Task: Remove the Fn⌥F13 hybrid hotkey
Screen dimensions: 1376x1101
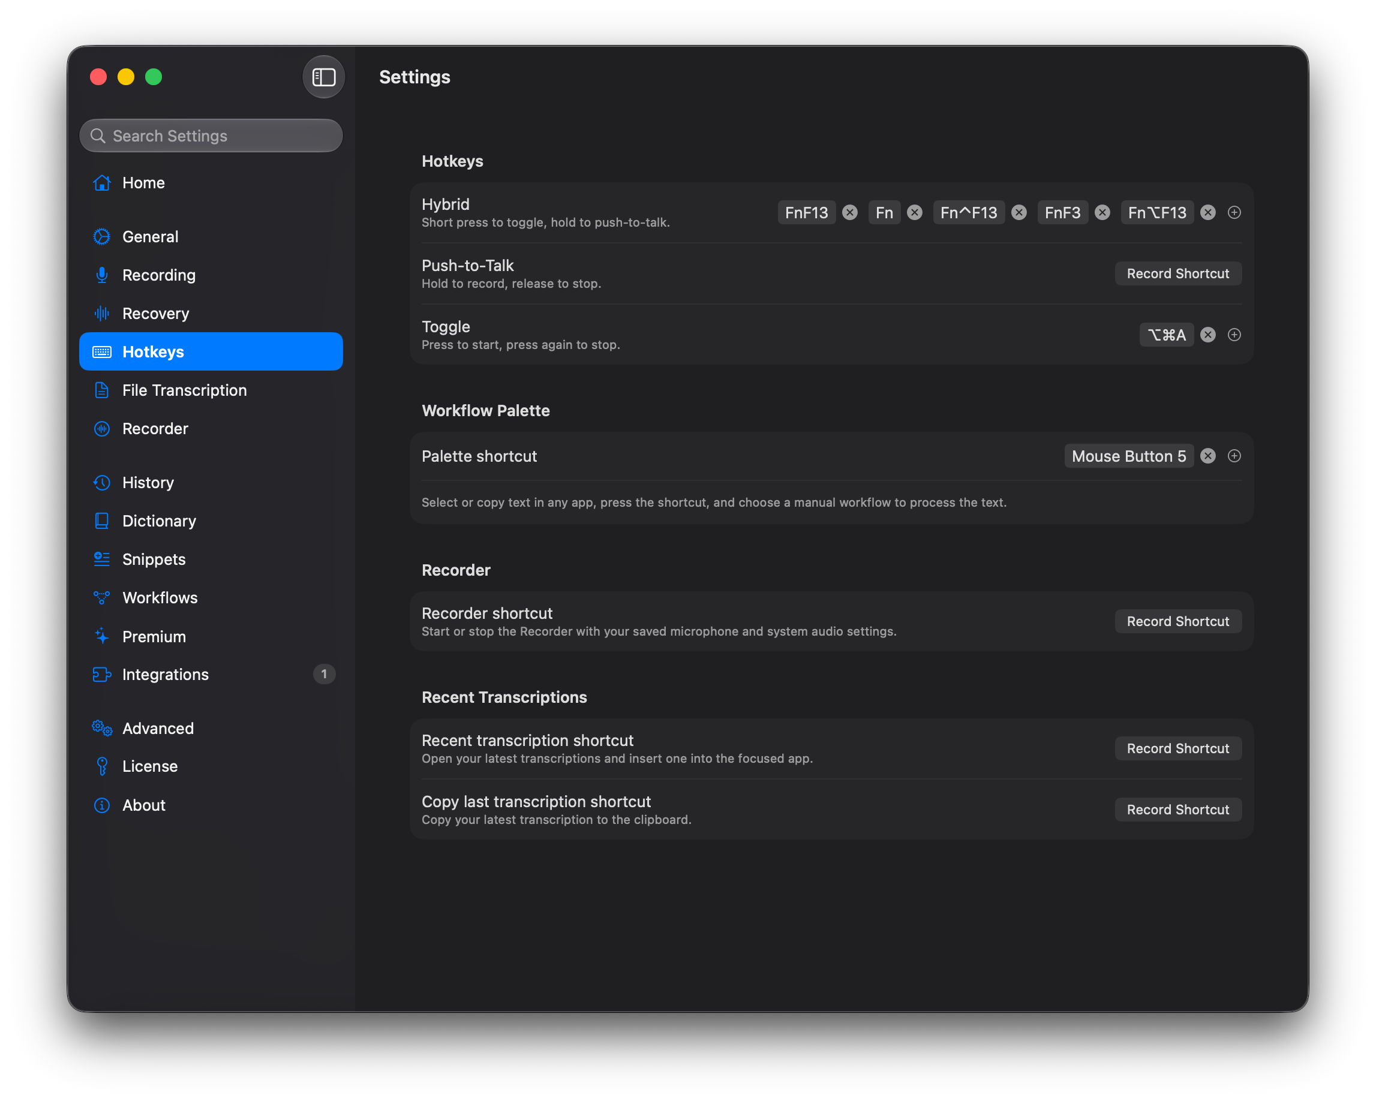Action: [x=1208, y=212]
